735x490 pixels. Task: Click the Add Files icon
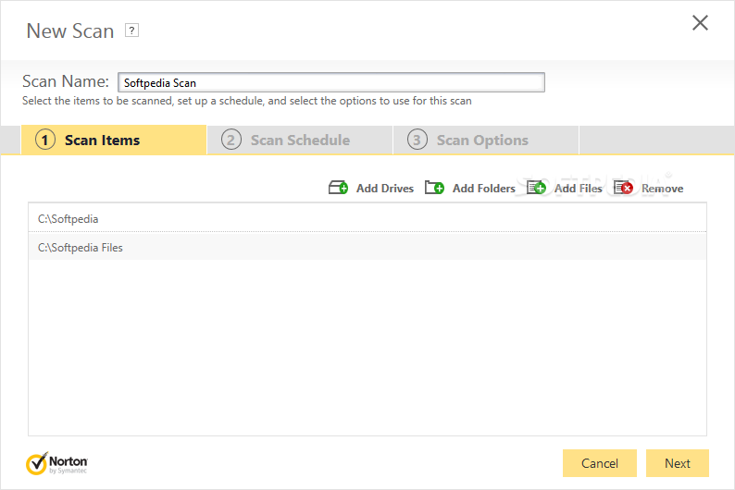click(536, 188)
